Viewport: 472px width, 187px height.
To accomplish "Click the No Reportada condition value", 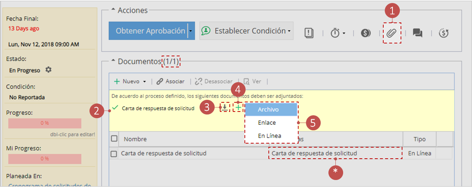I will (x=27, y=98).
